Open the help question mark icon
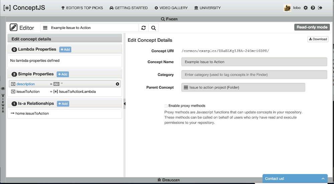Image resolution: width=334 pixels, height=184 pixels. point(313,8)
